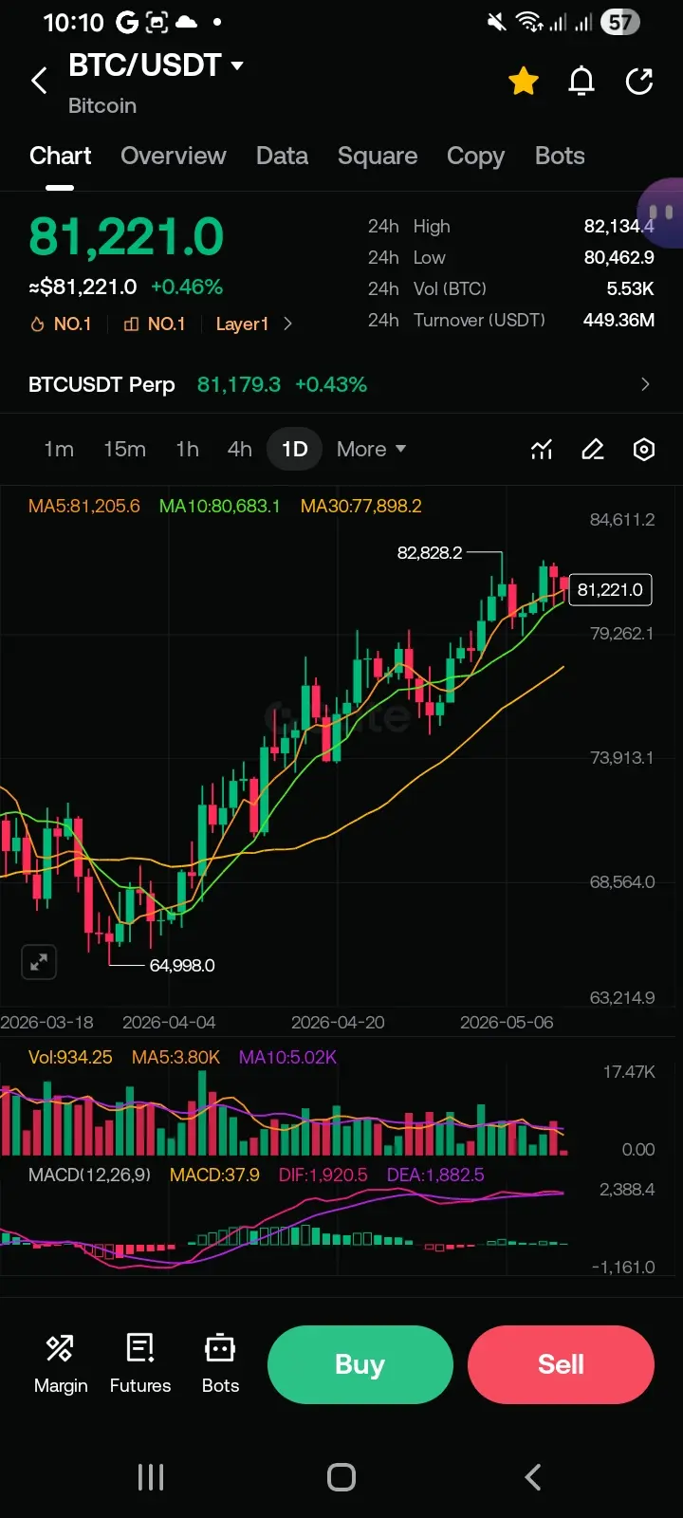Tap the Android system back button
The image size is (683, 1518).
click(533, 1477)
